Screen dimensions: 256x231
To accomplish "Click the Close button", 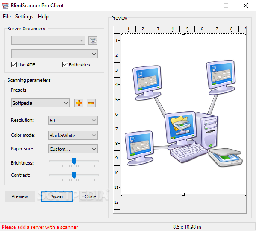I will 91,196.
